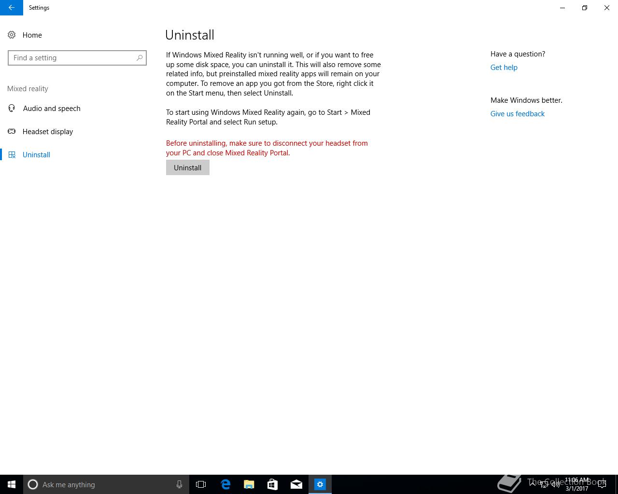
Task: Click the Settings taskbar icon
Action: [320, 484]
